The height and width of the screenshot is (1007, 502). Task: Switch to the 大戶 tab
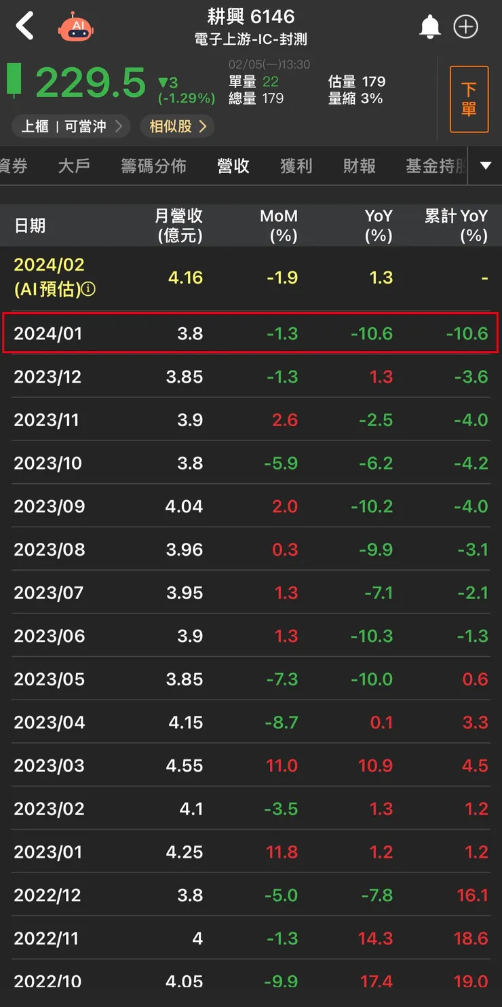pos(74,166)
